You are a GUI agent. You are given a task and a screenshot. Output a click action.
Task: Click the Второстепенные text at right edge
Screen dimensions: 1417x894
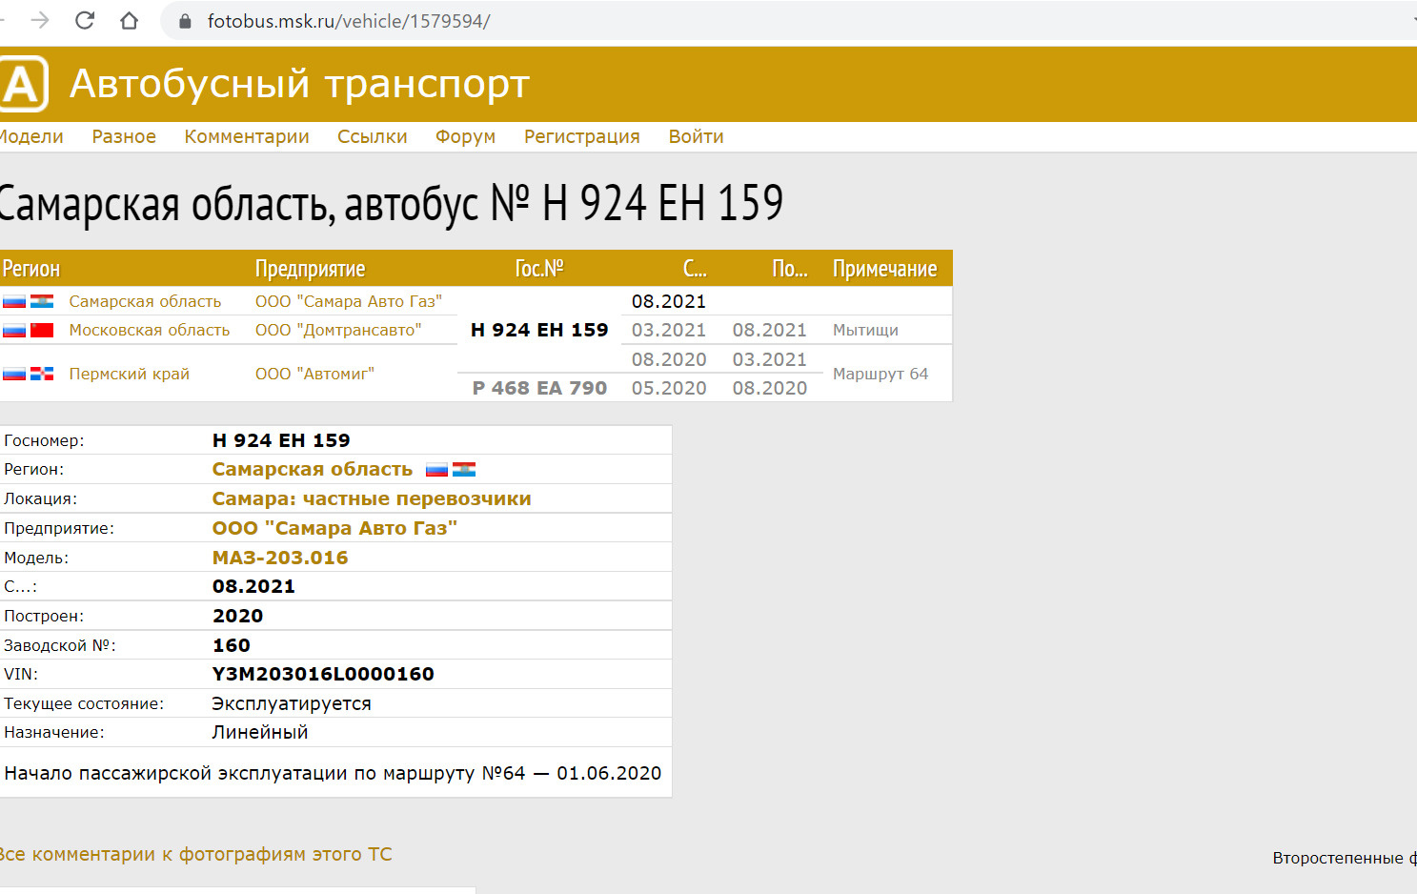pyautogui.click(x=1345, y=858)
